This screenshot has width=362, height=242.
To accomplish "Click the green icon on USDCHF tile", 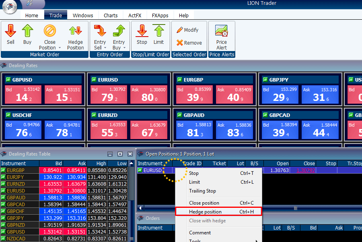I will point(8,115).
